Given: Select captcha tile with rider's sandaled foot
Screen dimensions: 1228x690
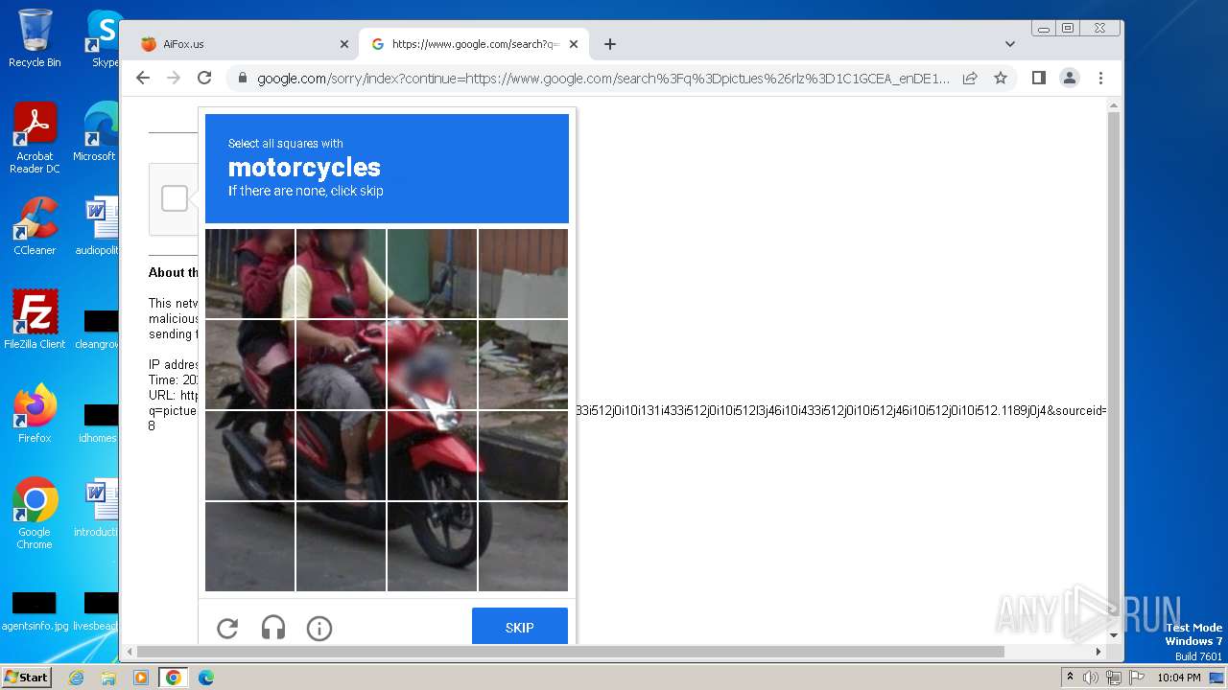Looking at the screenshot, I should click(x=341, y=455).
